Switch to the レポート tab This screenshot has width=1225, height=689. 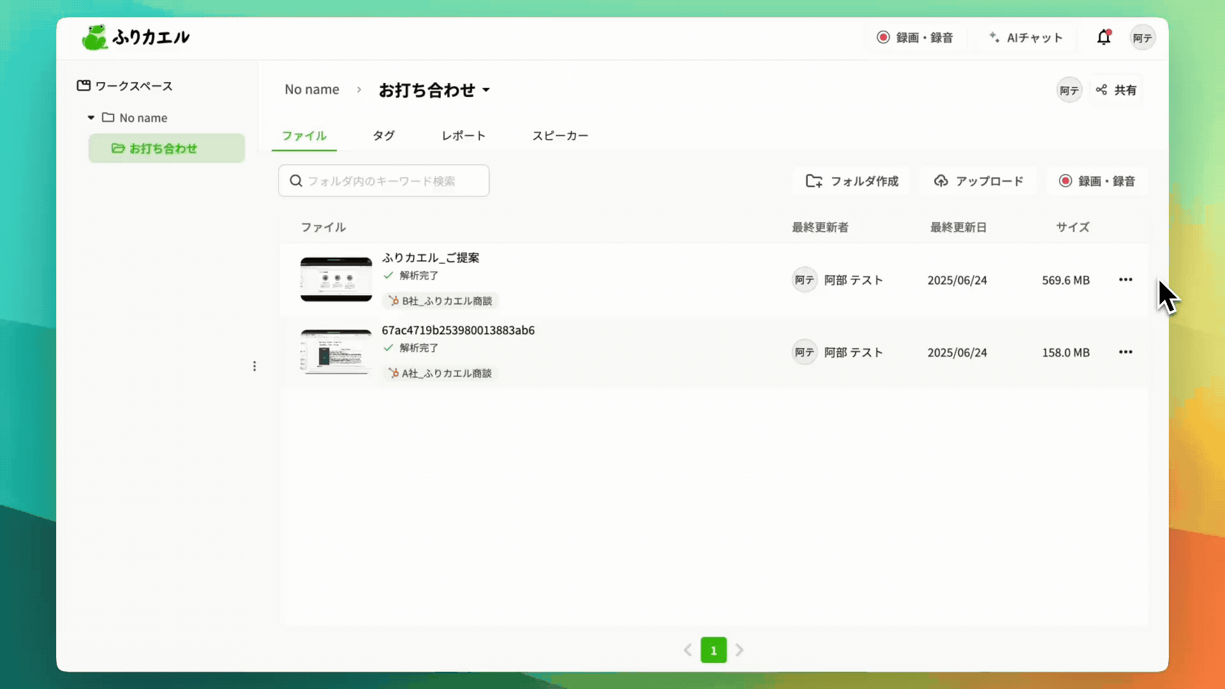coord(463,135)
